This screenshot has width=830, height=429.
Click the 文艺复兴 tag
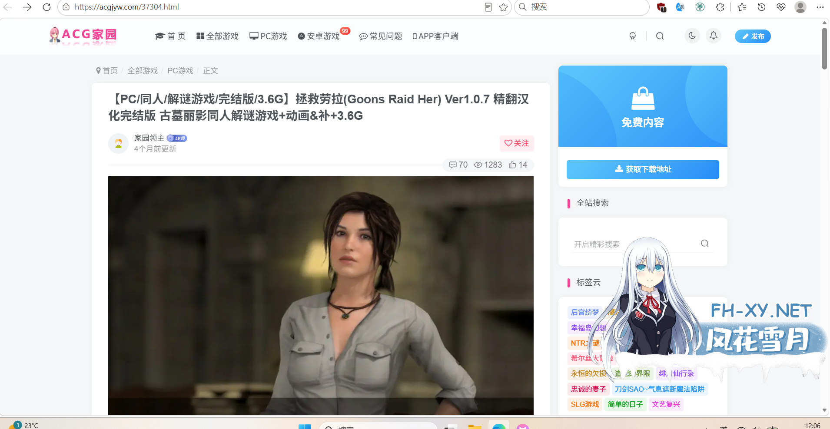pyautogui.click(x=666, y=404)
